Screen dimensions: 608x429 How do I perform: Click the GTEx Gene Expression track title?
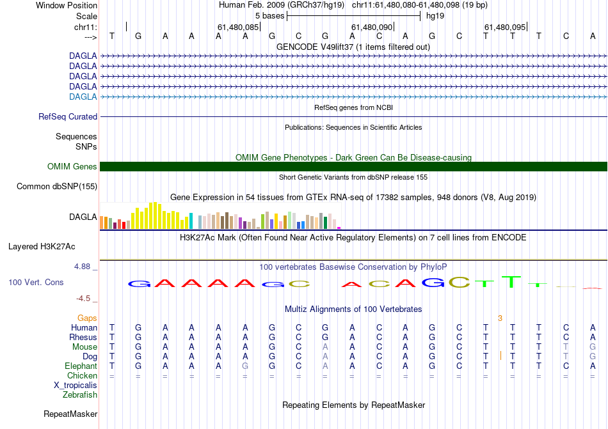(x=353, y=197)
